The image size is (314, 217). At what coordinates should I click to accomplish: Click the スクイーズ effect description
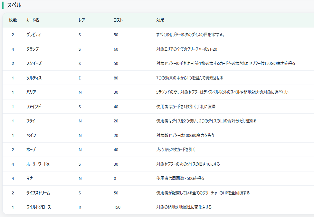(x=226, y=63)
